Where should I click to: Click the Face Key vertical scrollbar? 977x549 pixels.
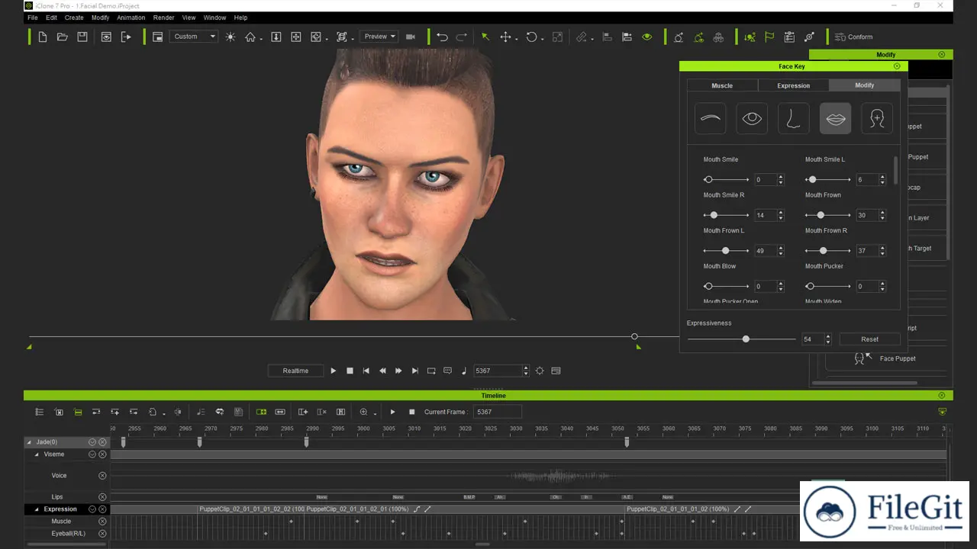click(895, 169)
